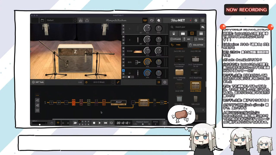Click the preset up arrow near Default
Image resolution: width=276 pixels, height=155 pixels.
(x=75, y=19)
